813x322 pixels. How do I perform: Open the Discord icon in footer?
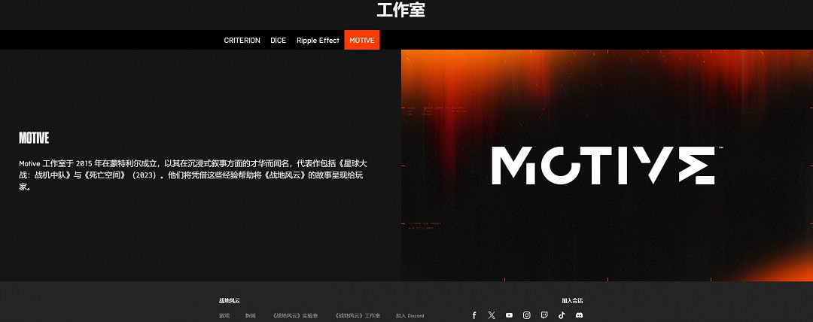pos(580,315)
